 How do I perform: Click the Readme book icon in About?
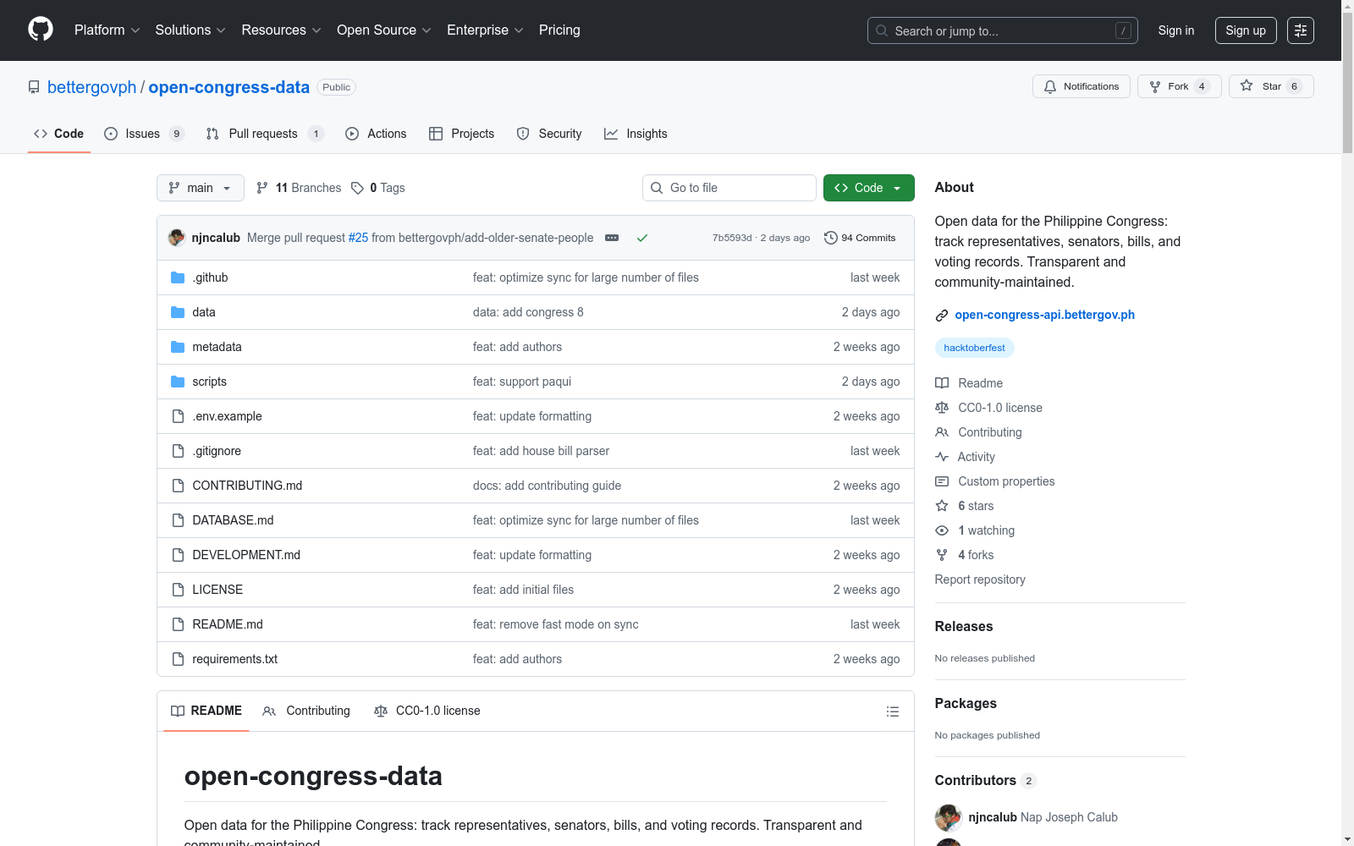coord(942,383)
